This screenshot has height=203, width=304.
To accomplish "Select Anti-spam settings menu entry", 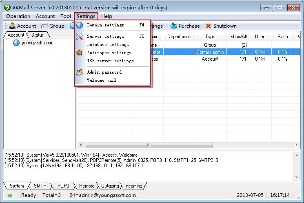I will coord(113,52).
